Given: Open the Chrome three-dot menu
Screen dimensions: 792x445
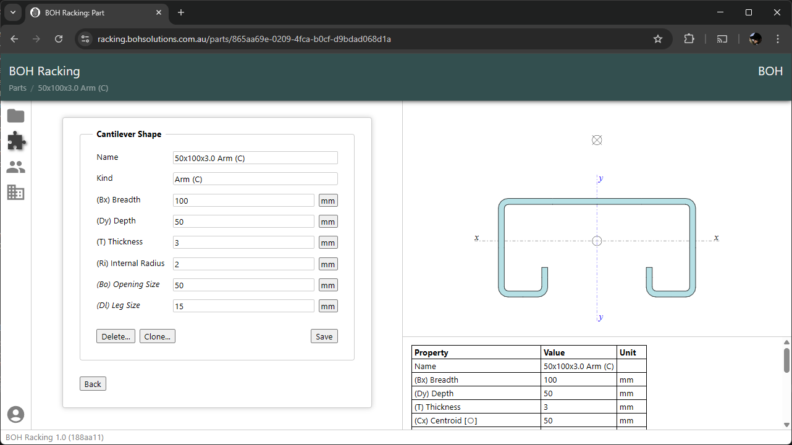Looking at the screenshot, I should 777,38.
